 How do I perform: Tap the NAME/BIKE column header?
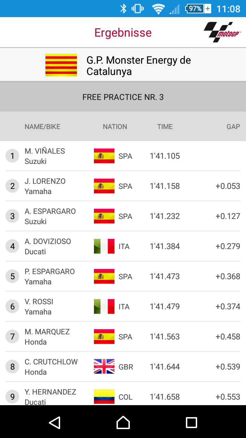[42, 127]
